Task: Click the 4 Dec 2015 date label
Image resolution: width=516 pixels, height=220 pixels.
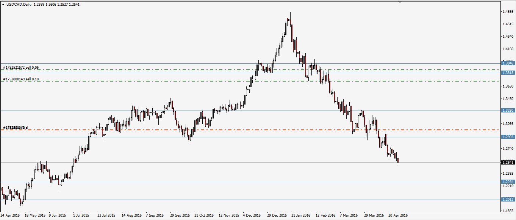Action: pos(252,215)
